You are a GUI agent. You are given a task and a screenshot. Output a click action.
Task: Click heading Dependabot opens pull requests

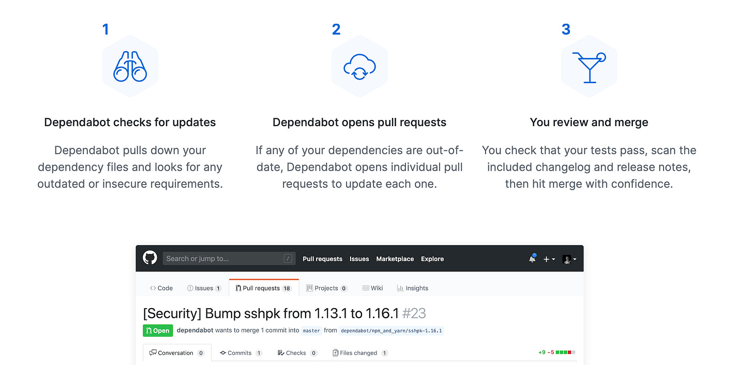359,123
